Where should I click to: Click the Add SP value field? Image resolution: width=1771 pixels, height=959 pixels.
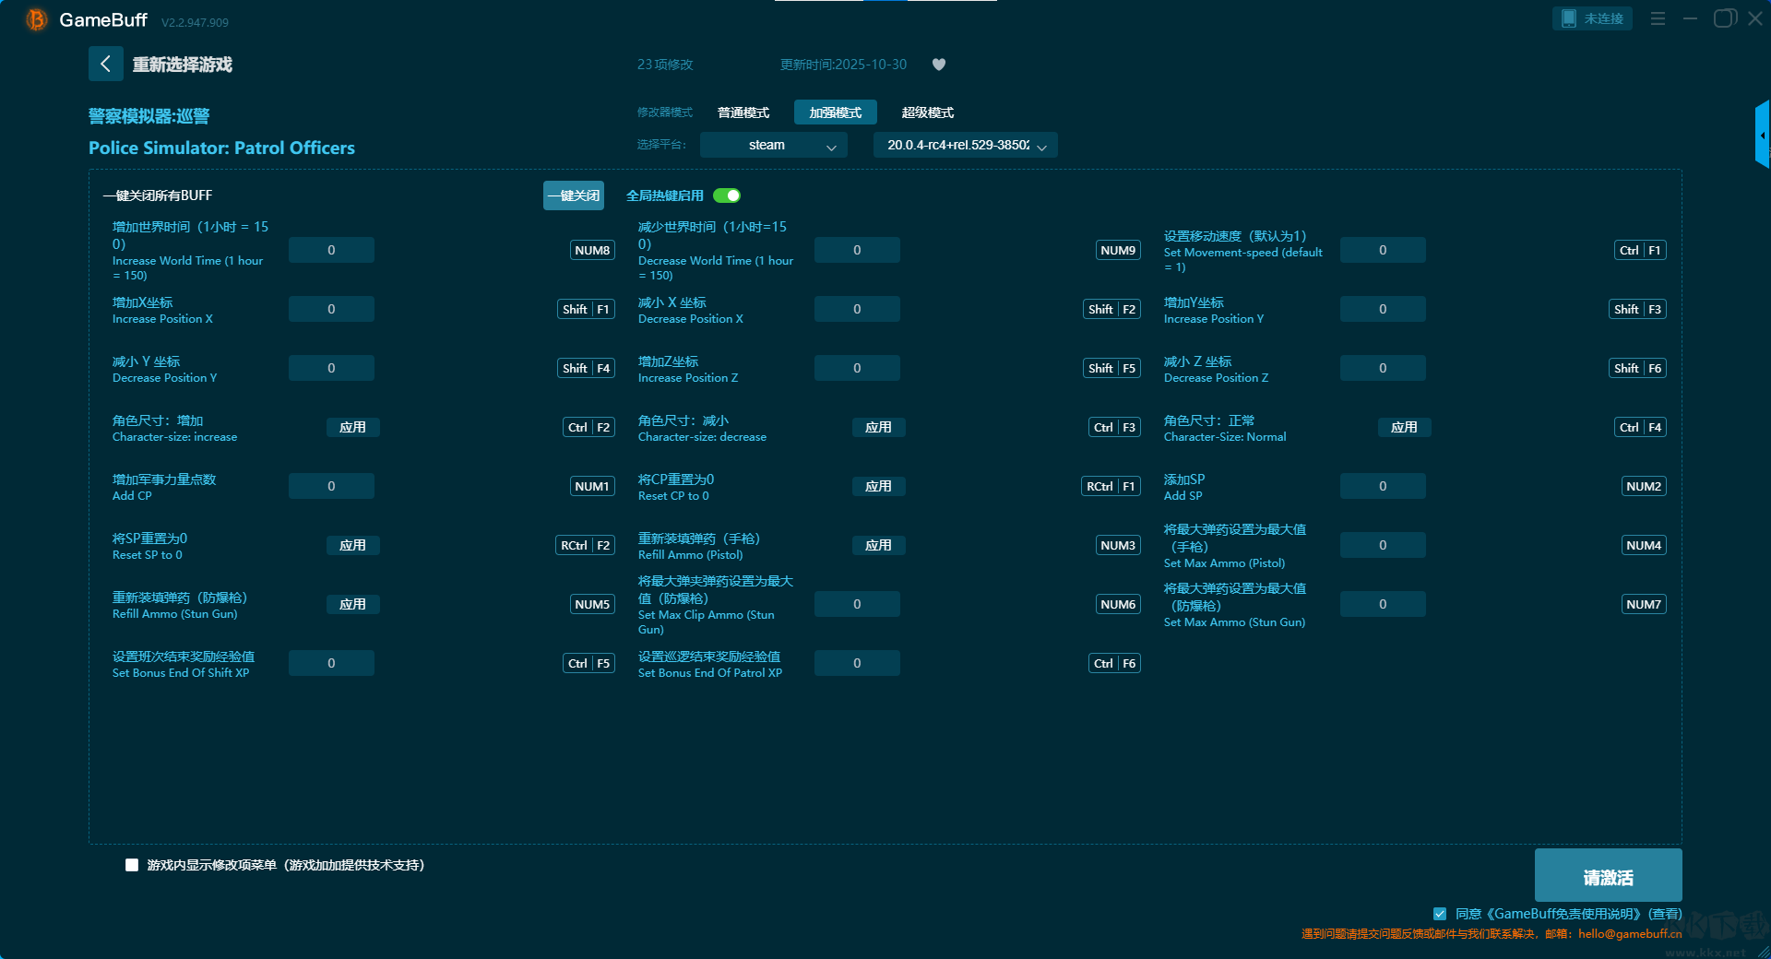(1383, 486)
